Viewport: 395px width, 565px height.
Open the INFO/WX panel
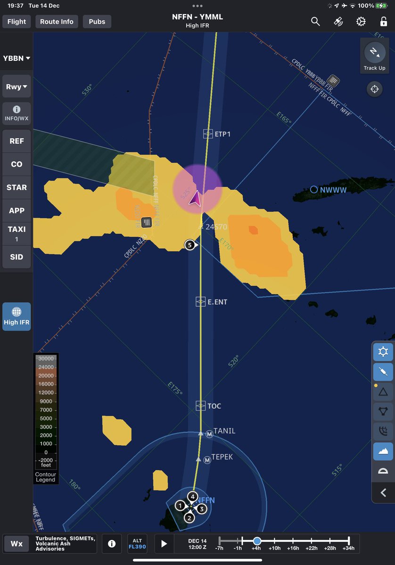pyautogui.click(x=16, y=113)
